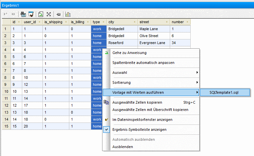Viewport: 254px width, 156px height.
Task: Select row header number 15
Action: [5, 126]
